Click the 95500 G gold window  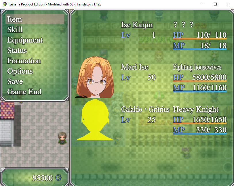point(35,178)
